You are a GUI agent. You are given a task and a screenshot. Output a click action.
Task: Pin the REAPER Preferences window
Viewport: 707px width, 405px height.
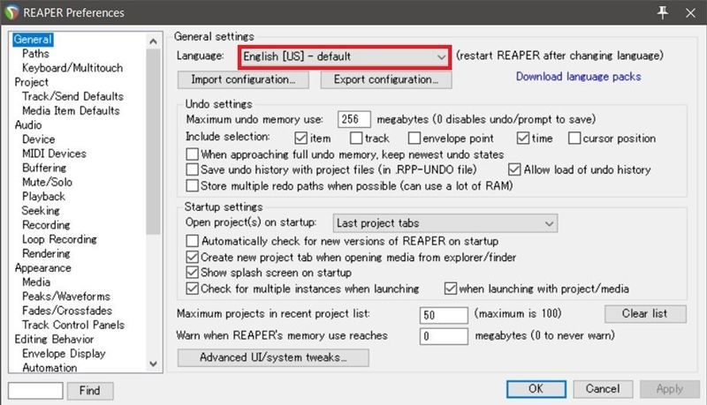(x=662, y=12)
